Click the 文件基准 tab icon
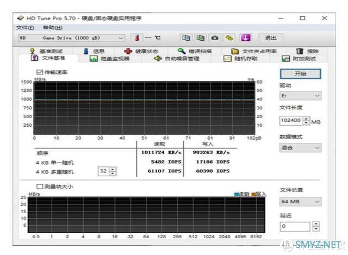 click(x=34, y=58)
